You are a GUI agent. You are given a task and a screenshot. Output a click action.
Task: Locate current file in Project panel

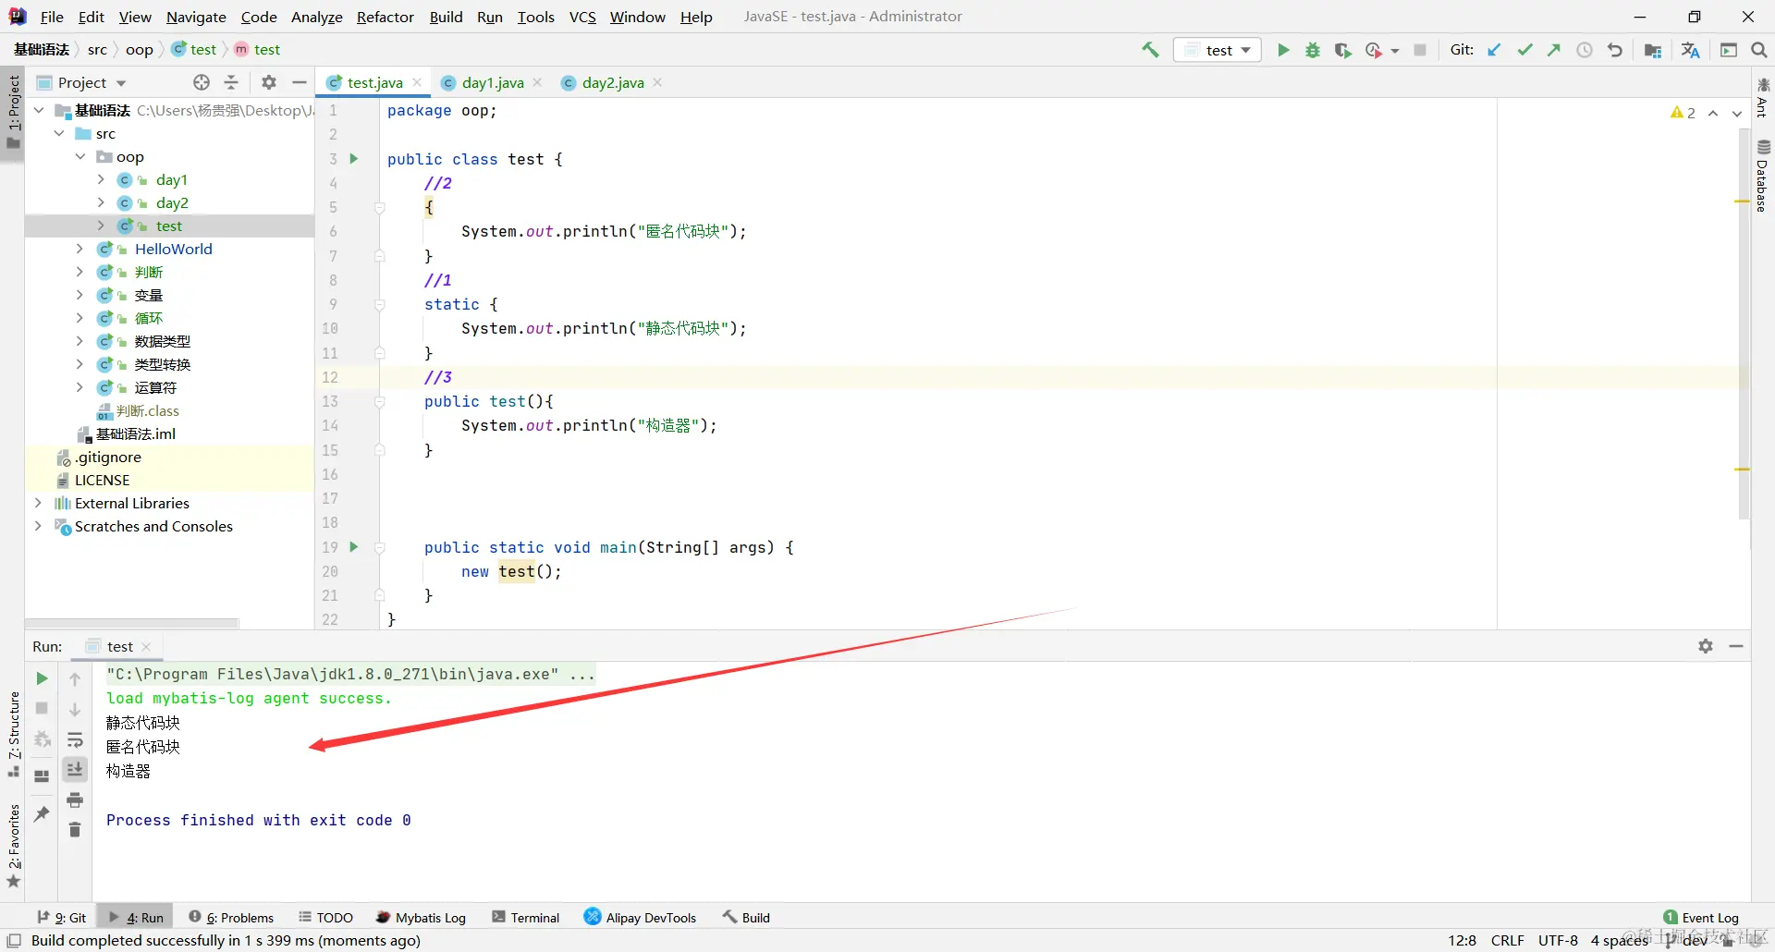click(x=202, y=82)
